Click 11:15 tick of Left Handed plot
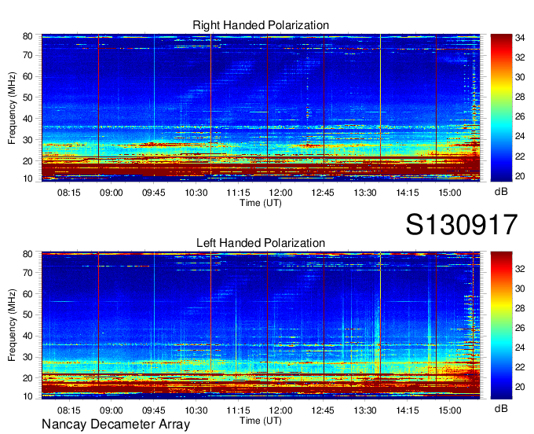534x434 pixels. (239, 410)
